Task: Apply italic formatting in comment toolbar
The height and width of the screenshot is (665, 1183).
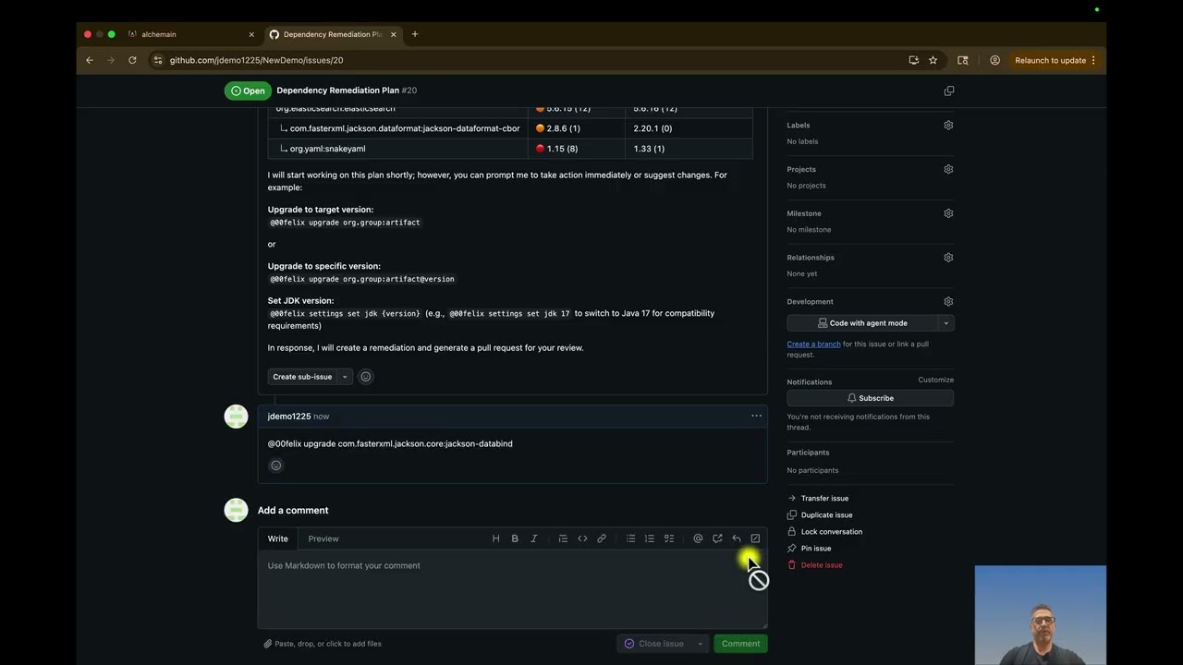Action: 533,538
